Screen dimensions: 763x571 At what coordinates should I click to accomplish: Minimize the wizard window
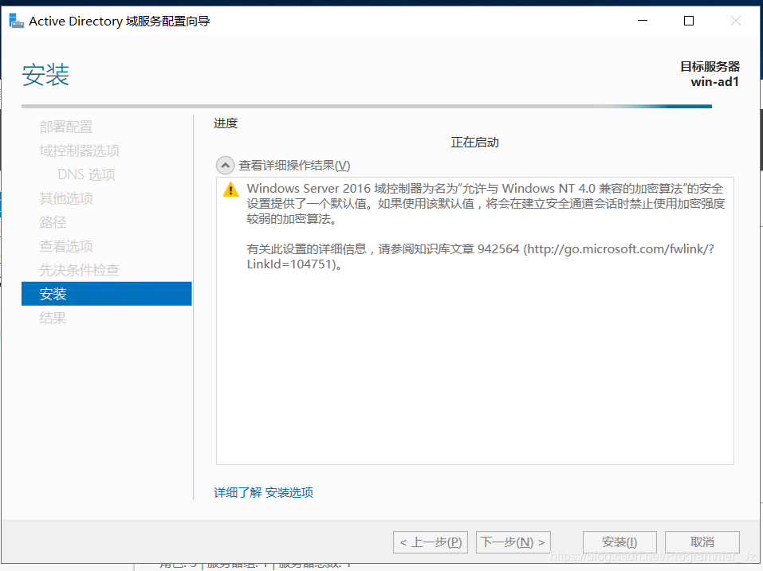click(x=643, y=21)
